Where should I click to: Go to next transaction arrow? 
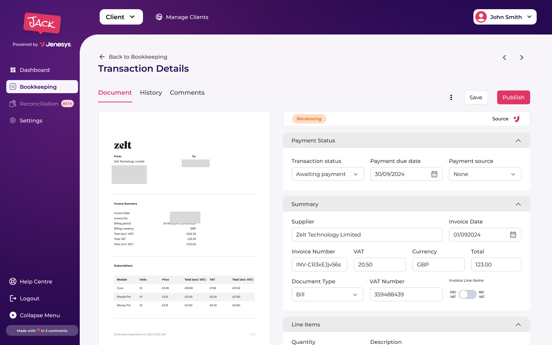pyautogui.click(x=522, y=58)
